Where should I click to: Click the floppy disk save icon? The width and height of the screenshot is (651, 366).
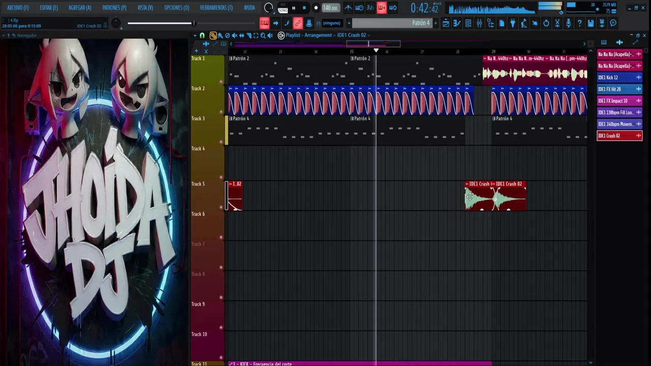(590, 23)
